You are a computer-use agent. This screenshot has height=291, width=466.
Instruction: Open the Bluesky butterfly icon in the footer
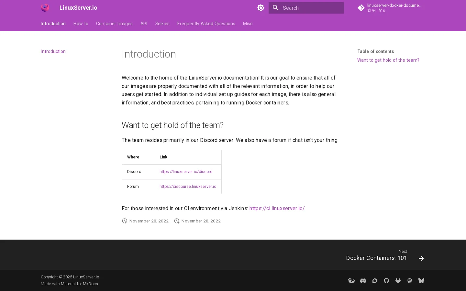coord(421,281)
